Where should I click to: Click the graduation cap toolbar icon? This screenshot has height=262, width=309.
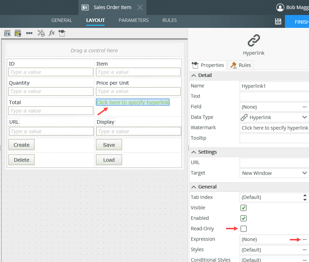coord(62,33)
